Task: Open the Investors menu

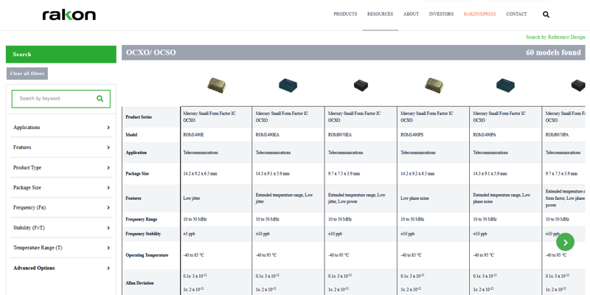Action: click(x=441, y=14)
